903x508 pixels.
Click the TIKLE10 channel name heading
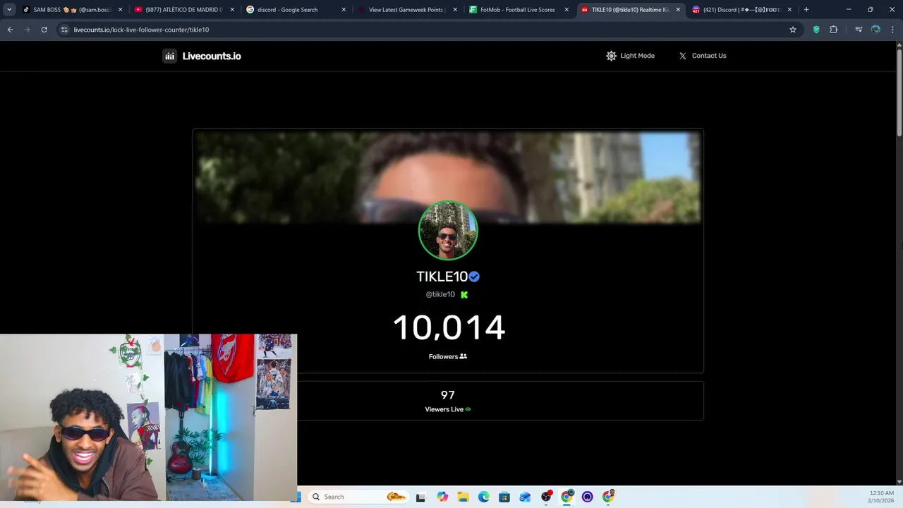click(x=442, y=277)
